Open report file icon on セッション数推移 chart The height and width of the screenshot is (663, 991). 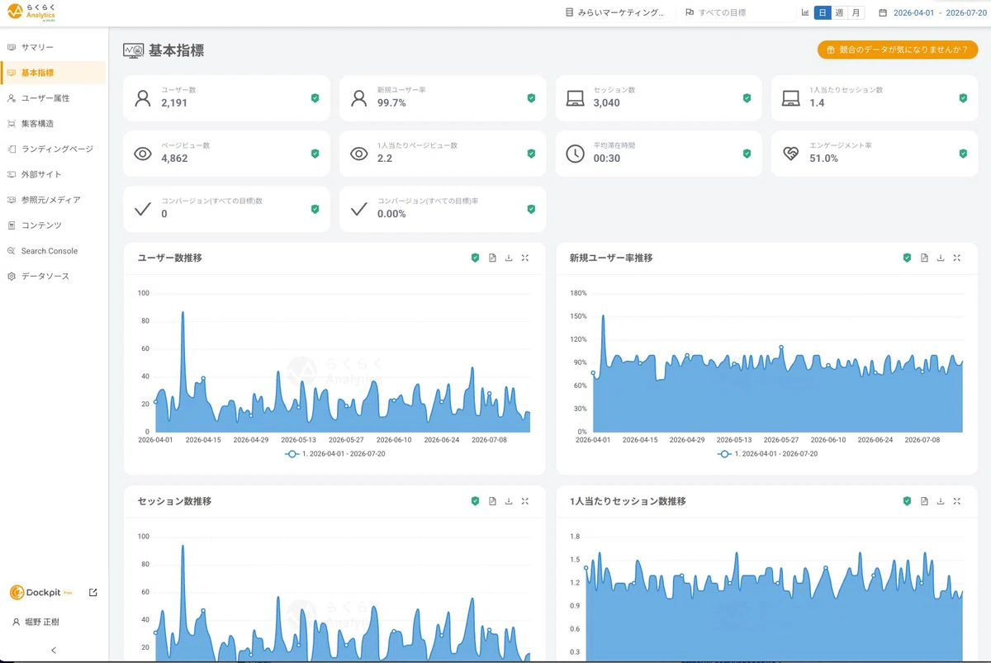492,501
